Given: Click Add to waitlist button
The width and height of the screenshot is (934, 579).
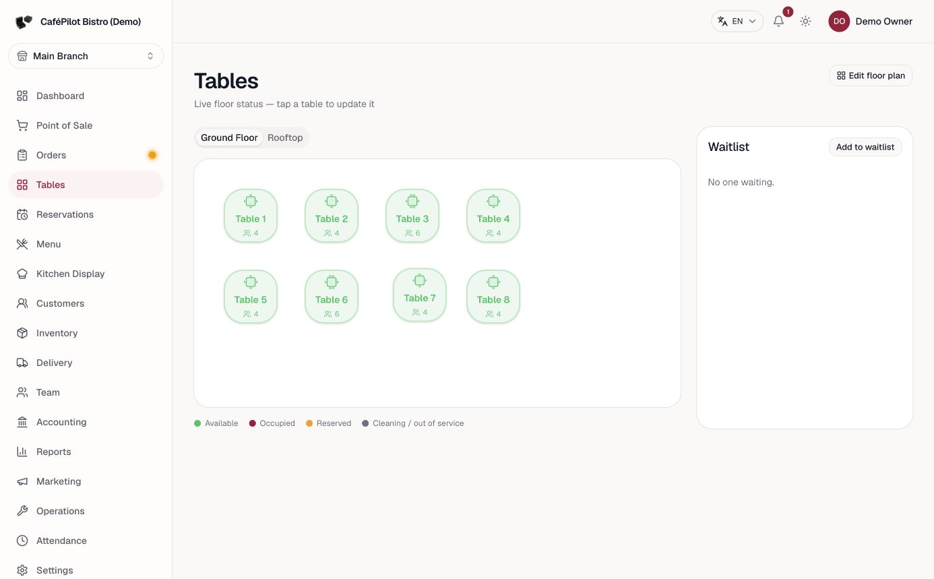Looking at the screenshot, I should (x=865, y=147).
